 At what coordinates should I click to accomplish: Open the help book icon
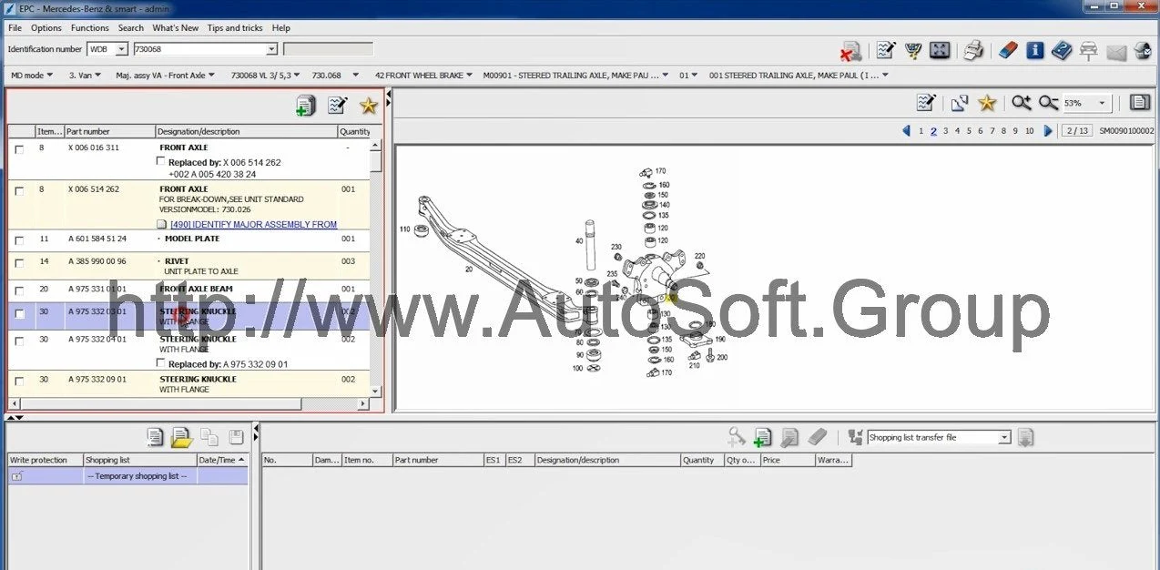(1062, 51)
